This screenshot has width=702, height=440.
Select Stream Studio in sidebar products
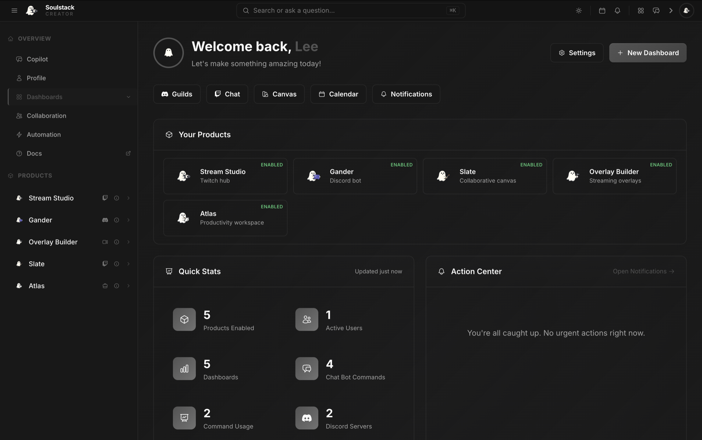pos(51,198)
